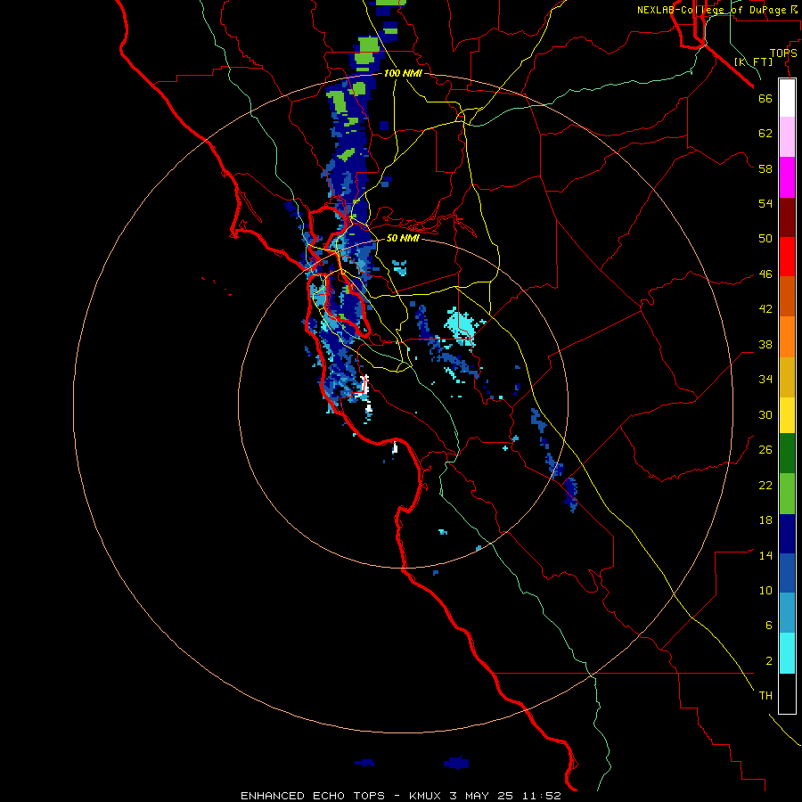Image resolution: width=802 pixels, height=802 pixels.
Task: Click the bright red 46-50 kft legend swatch
Action: (787, 257)
